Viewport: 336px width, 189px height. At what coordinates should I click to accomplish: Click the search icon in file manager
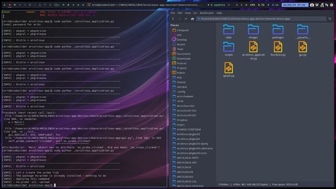(330, 19)
